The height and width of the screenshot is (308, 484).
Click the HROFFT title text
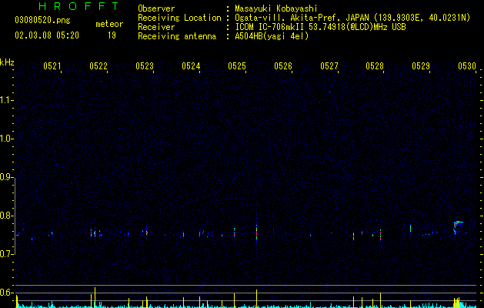coord(78,6)
